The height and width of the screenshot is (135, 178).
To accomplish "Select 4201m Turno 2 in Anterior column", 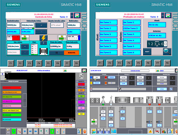I will coord(131,28).
